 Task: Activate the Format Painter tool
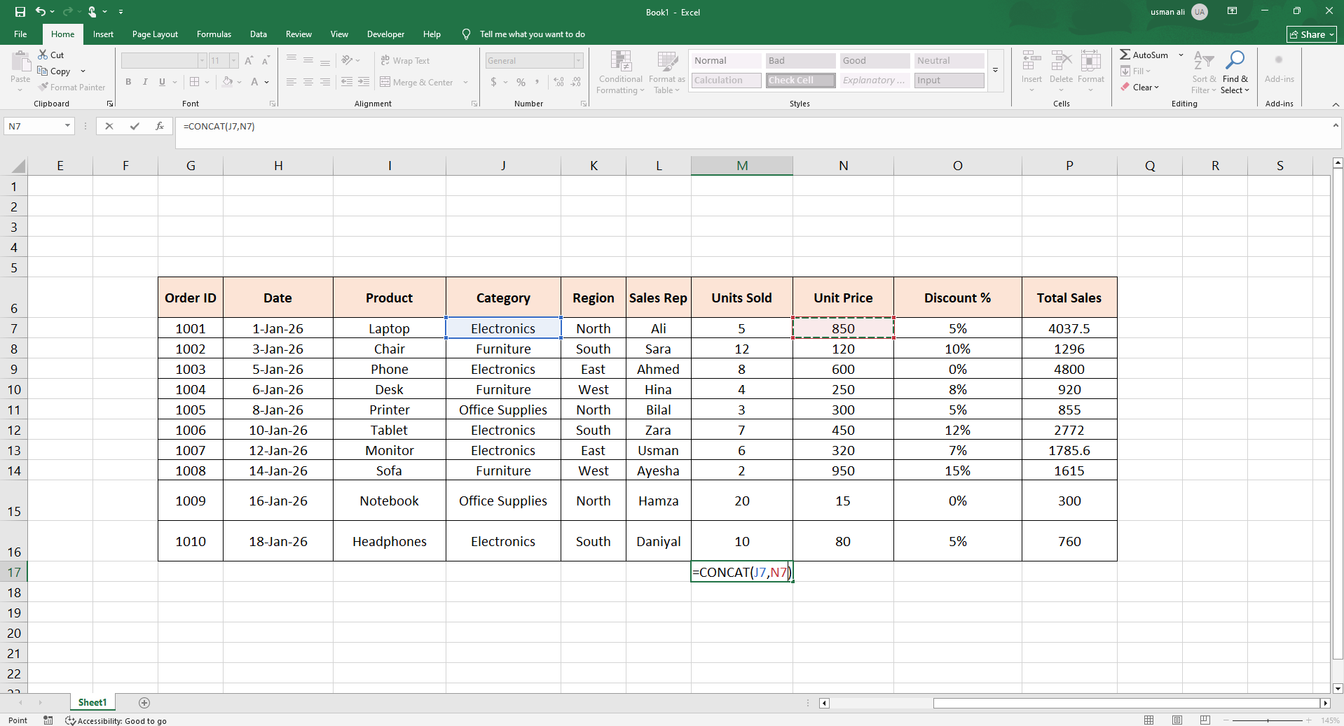tap(71, 88)
